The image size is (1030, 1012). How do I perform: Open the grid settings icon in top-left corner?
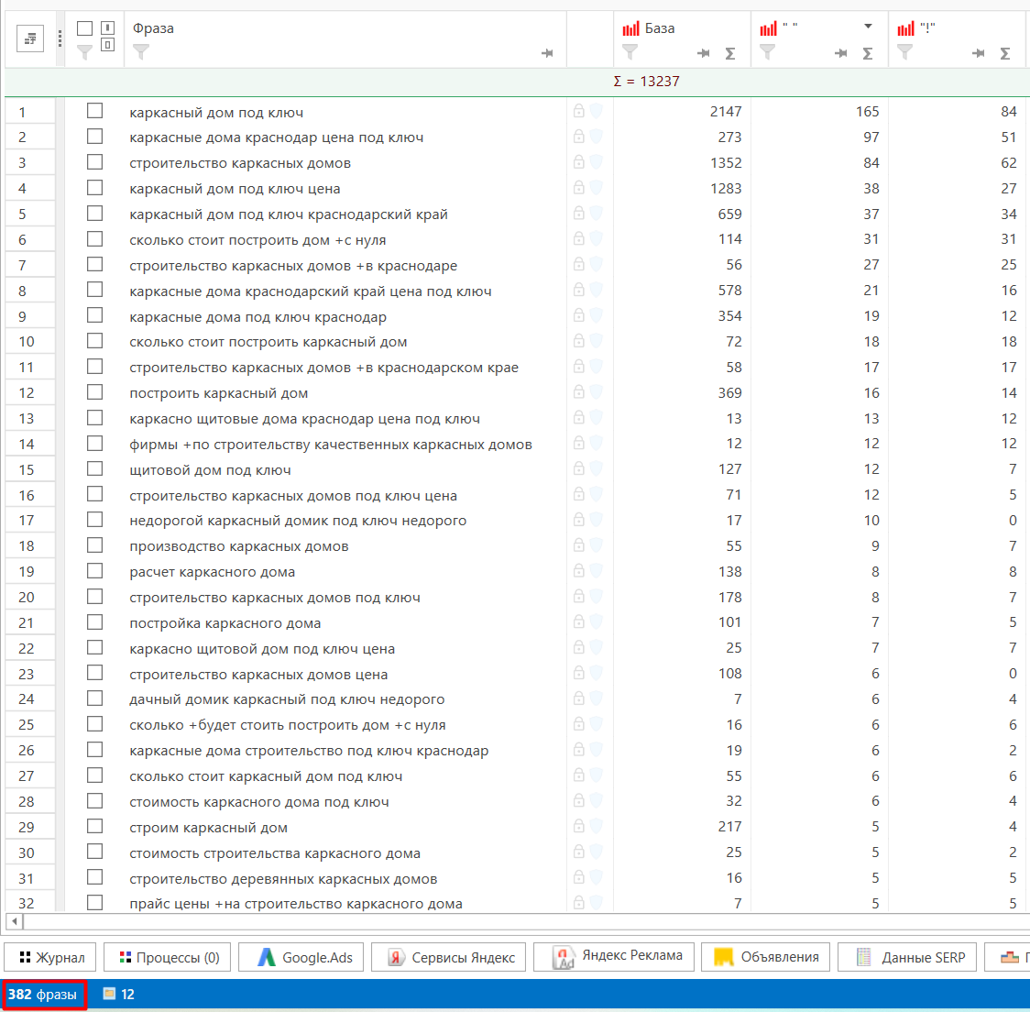pos(30,38)
